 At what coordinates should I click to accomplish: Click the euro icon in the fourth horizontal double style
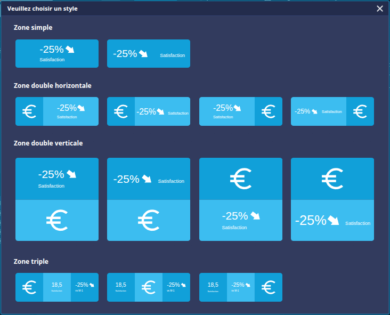click(360, 111)
